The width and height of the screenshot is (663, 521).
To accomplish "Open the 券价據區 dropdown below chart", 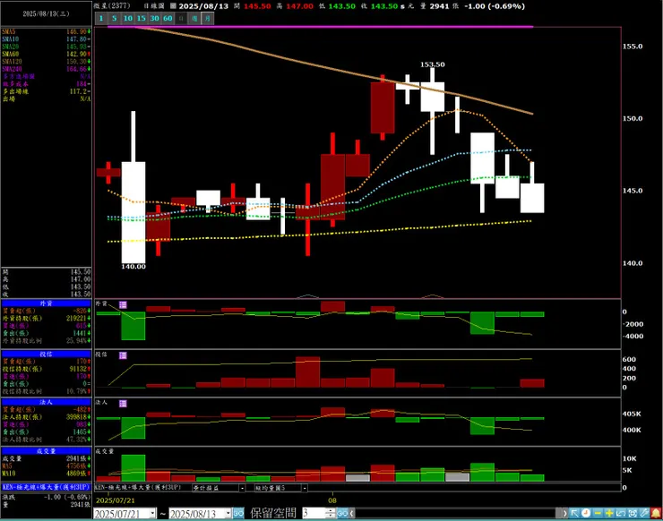I will tap(242, 488).
